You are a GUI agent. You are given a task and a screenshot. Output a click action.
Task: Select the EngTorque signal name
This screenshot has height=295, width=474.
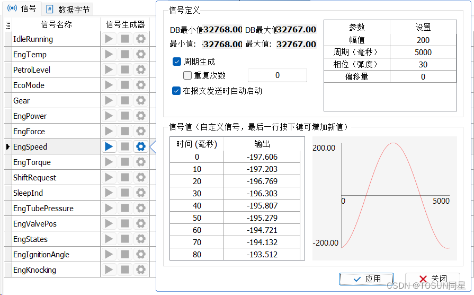32,162
